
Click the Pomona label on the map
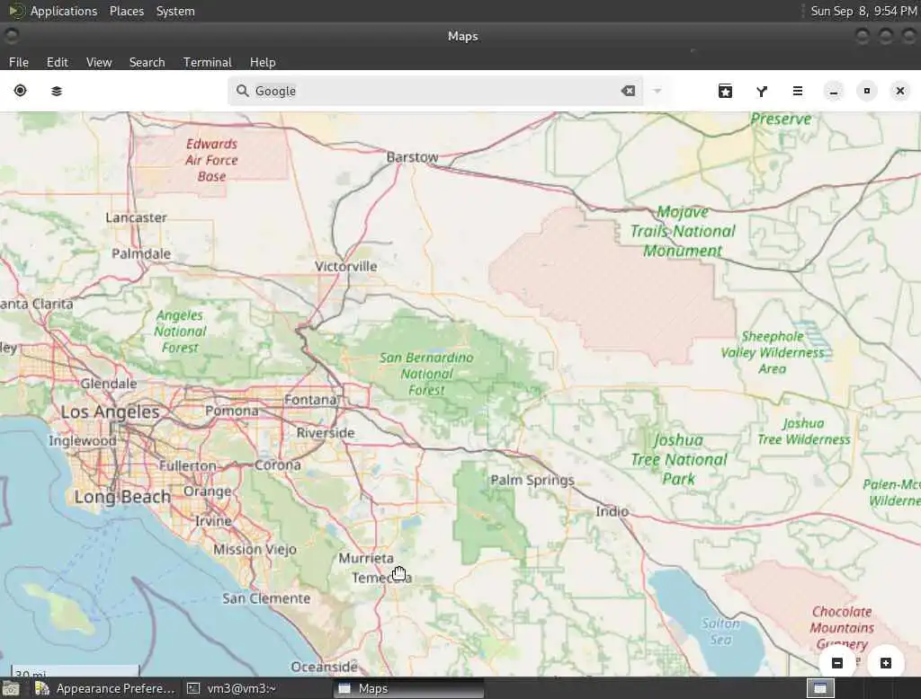231,411
